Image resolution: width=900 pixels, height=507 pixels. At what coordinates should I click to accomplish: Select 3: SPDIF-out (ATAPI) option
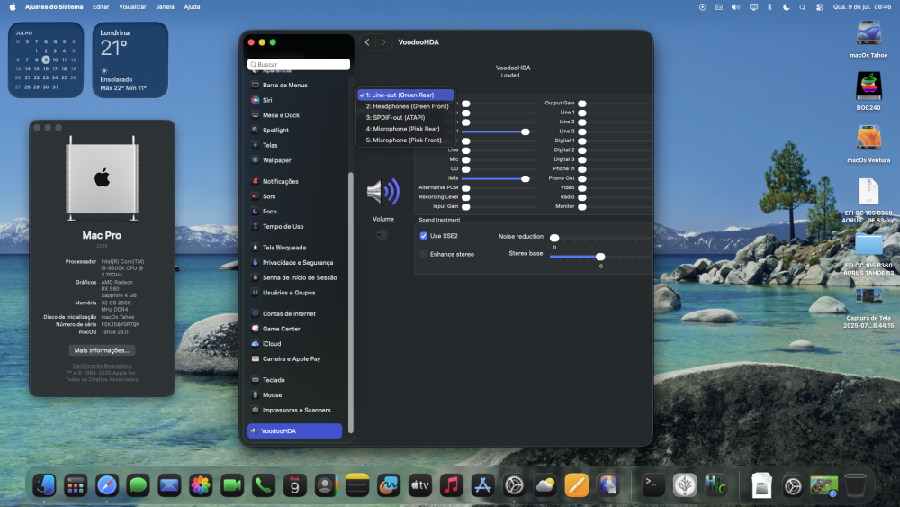click(x=406, y=118)
